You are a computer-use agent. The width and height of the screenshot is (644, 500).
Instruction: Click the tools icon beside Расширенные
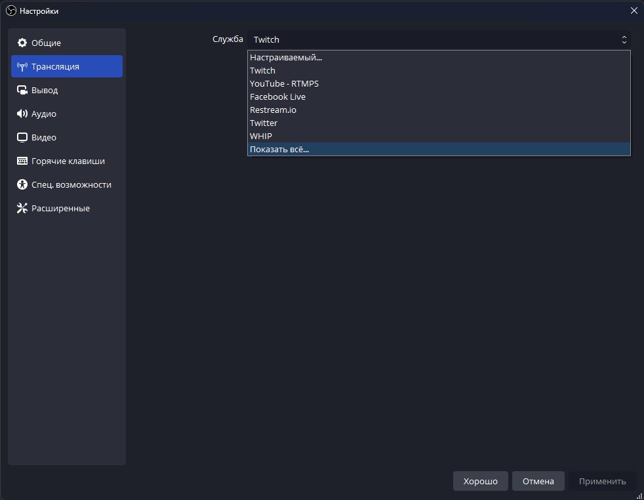pyautogui.click(x=22, y=208)
